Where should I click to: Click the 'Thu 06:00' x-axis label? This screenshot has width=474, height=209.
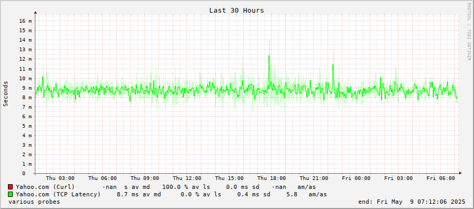tap(103, 178)
